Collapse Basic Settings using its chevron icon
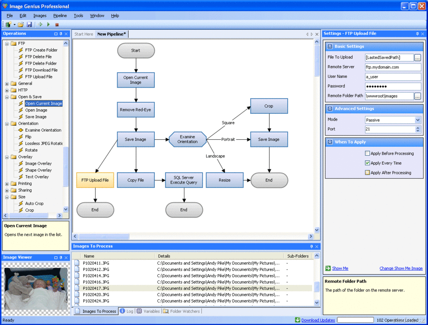The height and width of the screenshot is (325, 428). [330, 47]
